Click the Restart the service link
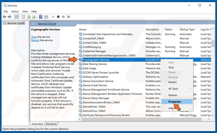The image size is (217, 133). click(35, 40)
